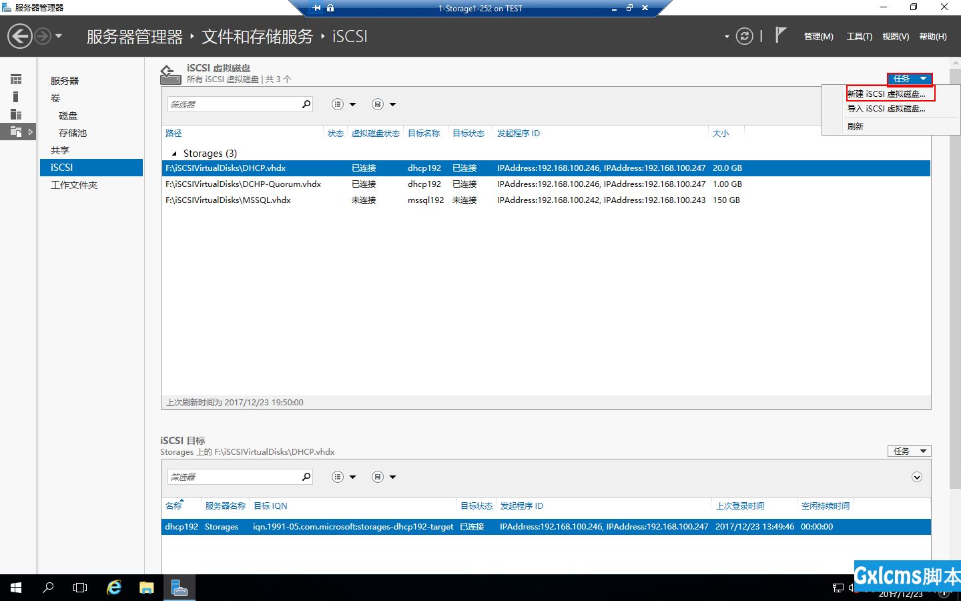Open saved queries dropdown in targets panel
961x601 pixels.
[x=384, y=477]
